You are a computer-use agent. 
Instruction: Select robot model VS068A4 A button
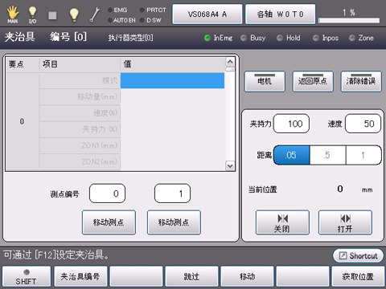207,14
